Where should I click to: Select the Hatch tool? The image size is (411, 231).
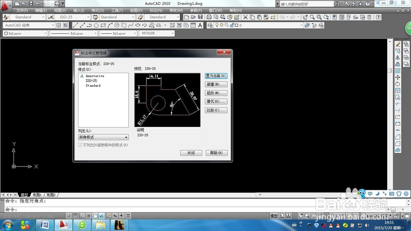click(x=172, y=25)
